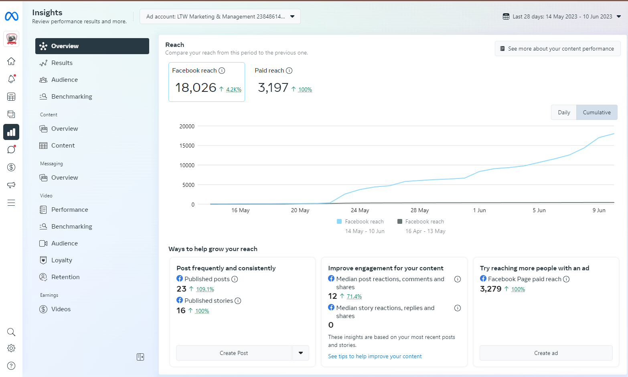This screenshot has width=628, height=377.
Task: Open Retention menu item
Action: (92, 277)
